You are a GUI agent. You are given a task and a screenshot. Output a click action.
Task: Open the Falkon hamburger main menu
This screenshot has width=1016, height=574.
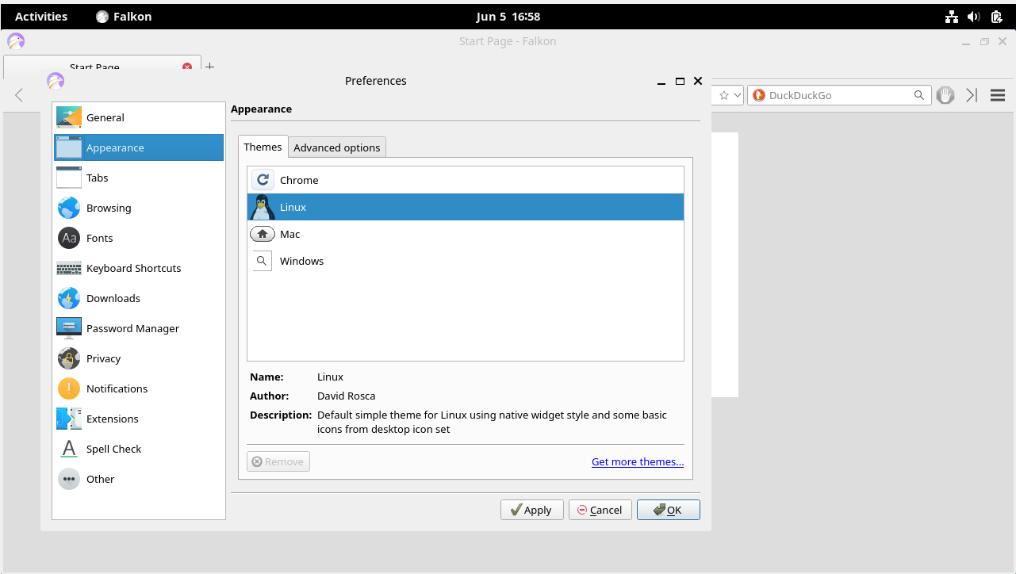pos(998,95)
